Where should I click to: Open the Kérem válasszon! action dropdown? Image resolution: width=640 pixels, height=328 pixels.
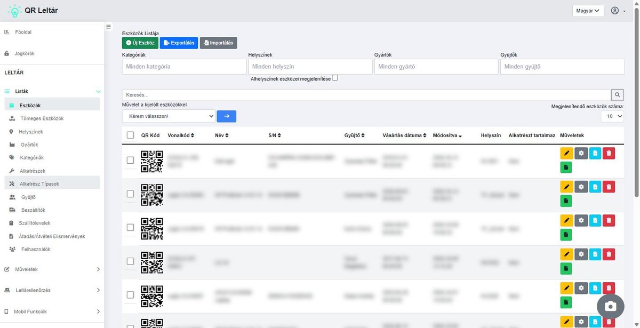click(x=169, y=116)
